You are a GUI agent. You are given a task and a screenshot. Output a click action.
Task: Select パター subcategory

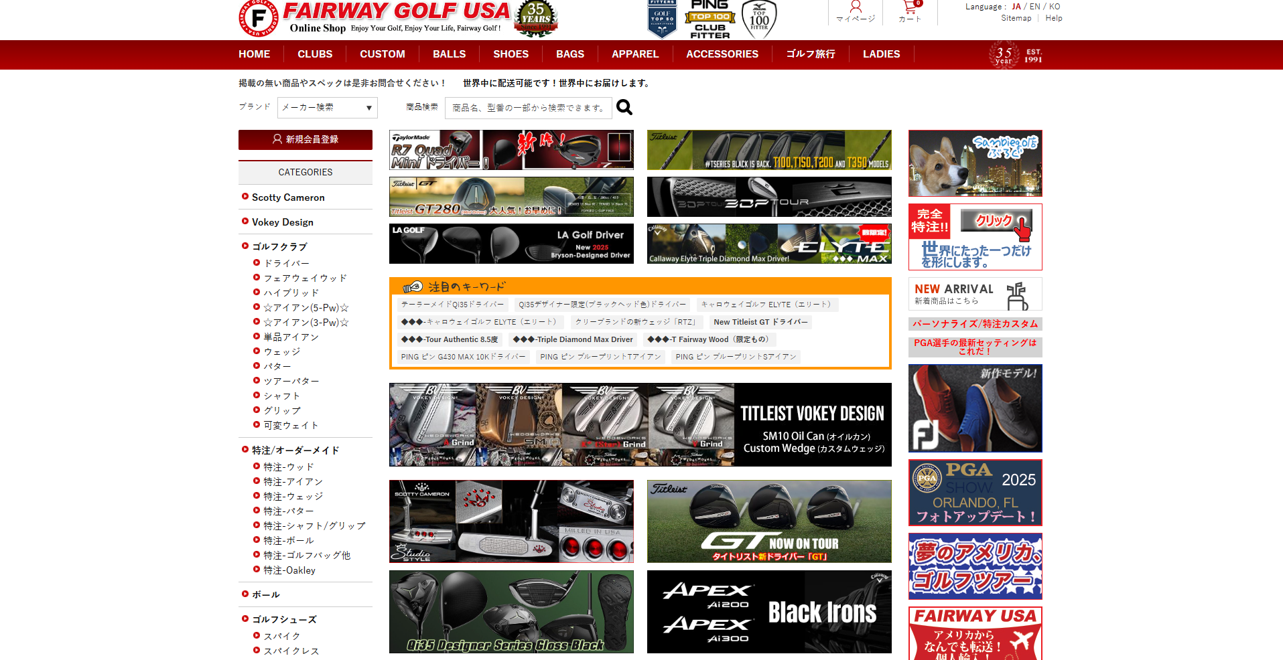point(277,367)
